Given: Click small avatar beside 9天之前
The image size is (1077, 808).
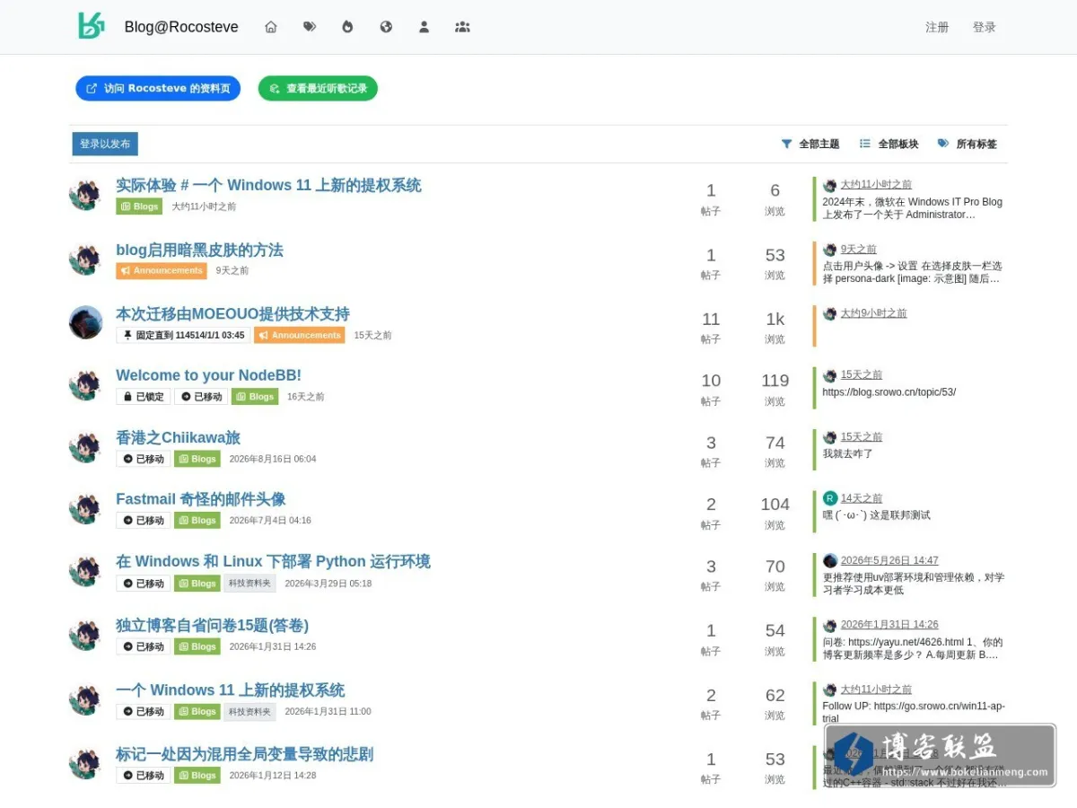Looking at the screenshot, I should (x=830, y=250).
